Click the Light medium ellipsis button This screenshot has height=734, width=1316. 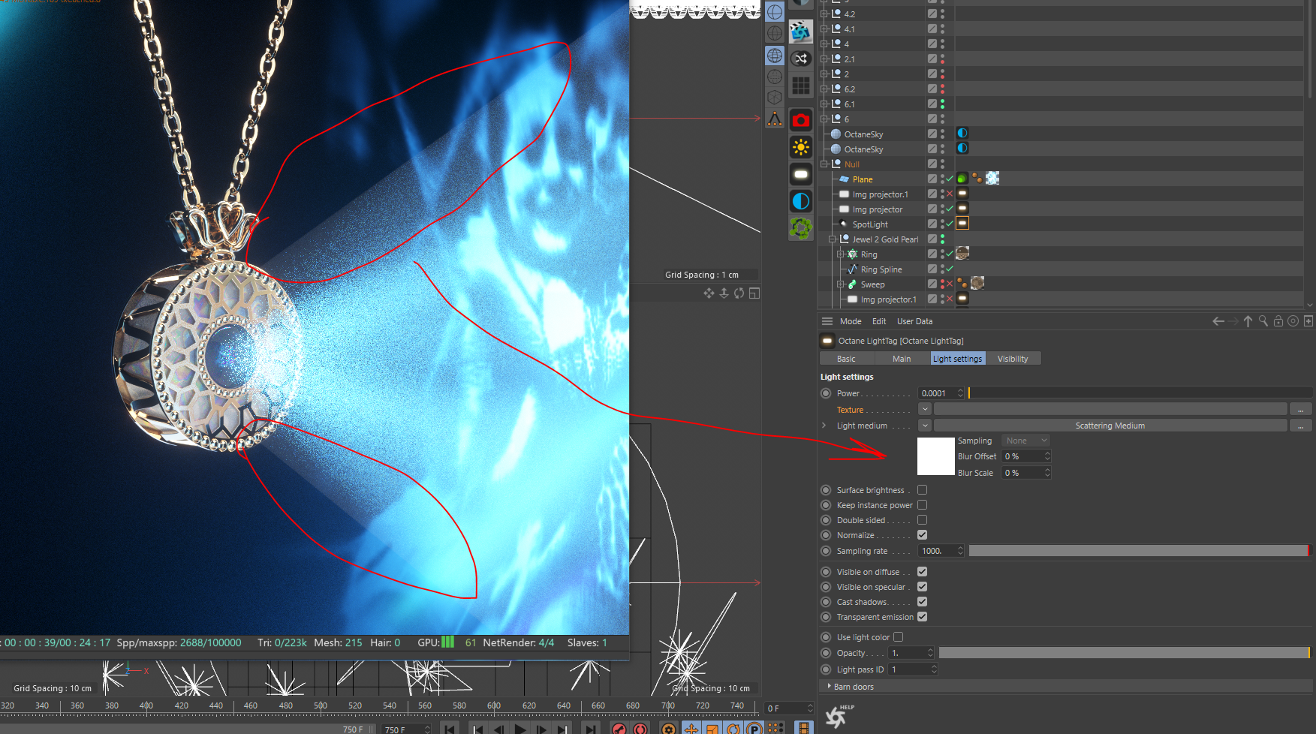(x=1301, y=426)
